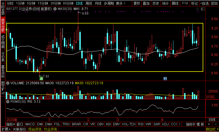Select the DMA indicator tab

pyautogui.click(x=49, y=124)
